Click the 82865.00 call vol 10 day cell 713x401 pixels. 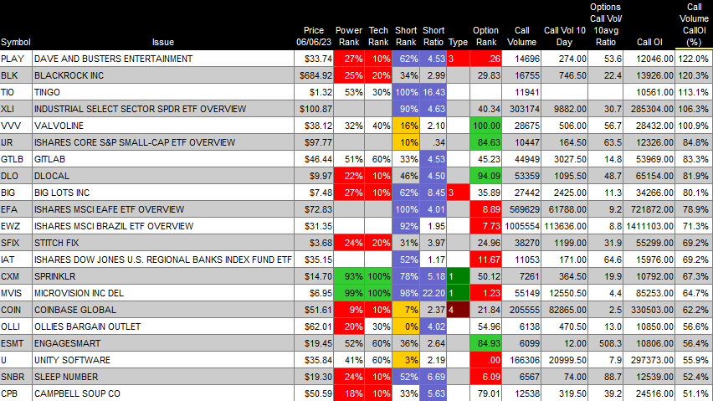pyautogui.click(x=564, y=310)
